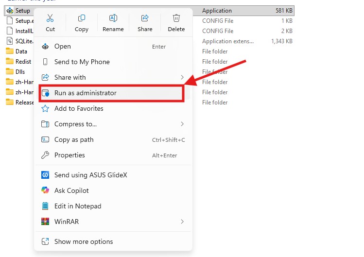This screenshot has width=364, height=257.
Task: Click the 1,343 KB size cell
Action: (x=282, y=41)
